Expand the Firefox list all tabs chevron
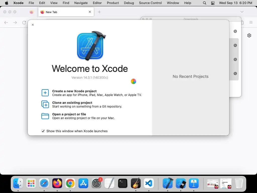The width and height of the screenshot is (257, 193). pyautogui.click(x=242, y=12)
